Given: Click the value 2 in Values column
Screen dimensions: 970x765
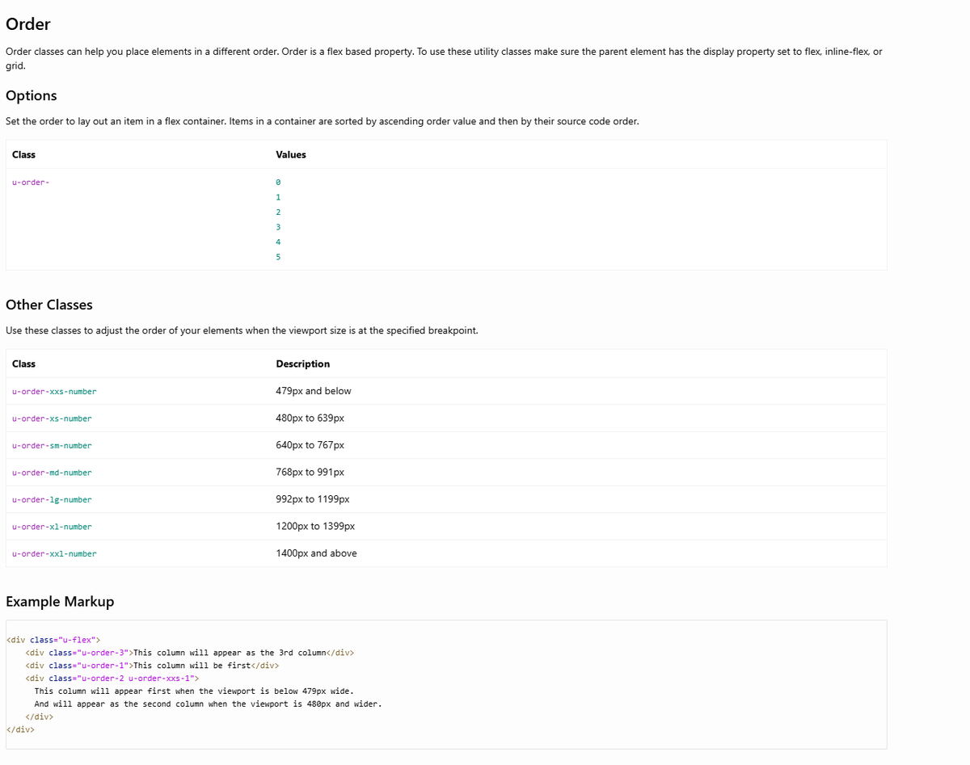Looking at the screenshot, I should click(278, 212).
